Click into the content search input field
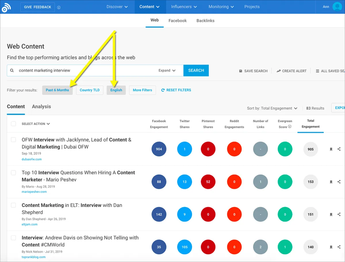 (86, 71)
